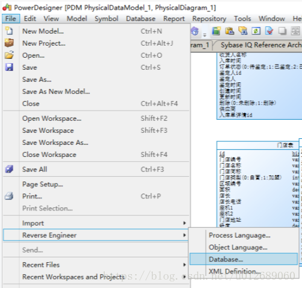Open the Tools menu
The width and height of the screenshot is (302, 288).
[242, 19]
